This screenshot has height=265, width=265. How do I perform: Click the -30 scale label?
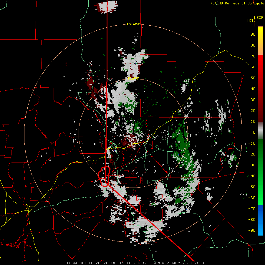pyautogui.click(x=252, y=165)
